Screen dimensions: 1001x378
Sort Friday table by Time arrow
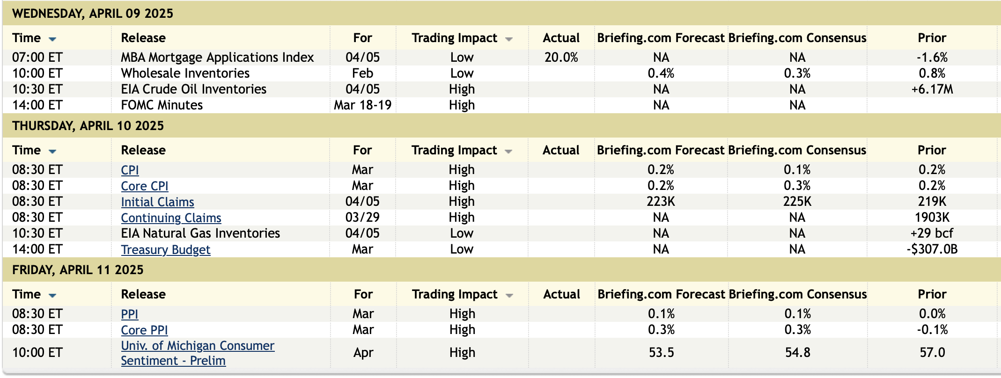point(52,296)
